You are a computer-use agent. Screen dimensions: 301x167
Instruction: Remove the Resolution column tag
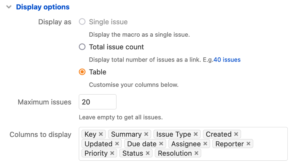click(196, 153)
